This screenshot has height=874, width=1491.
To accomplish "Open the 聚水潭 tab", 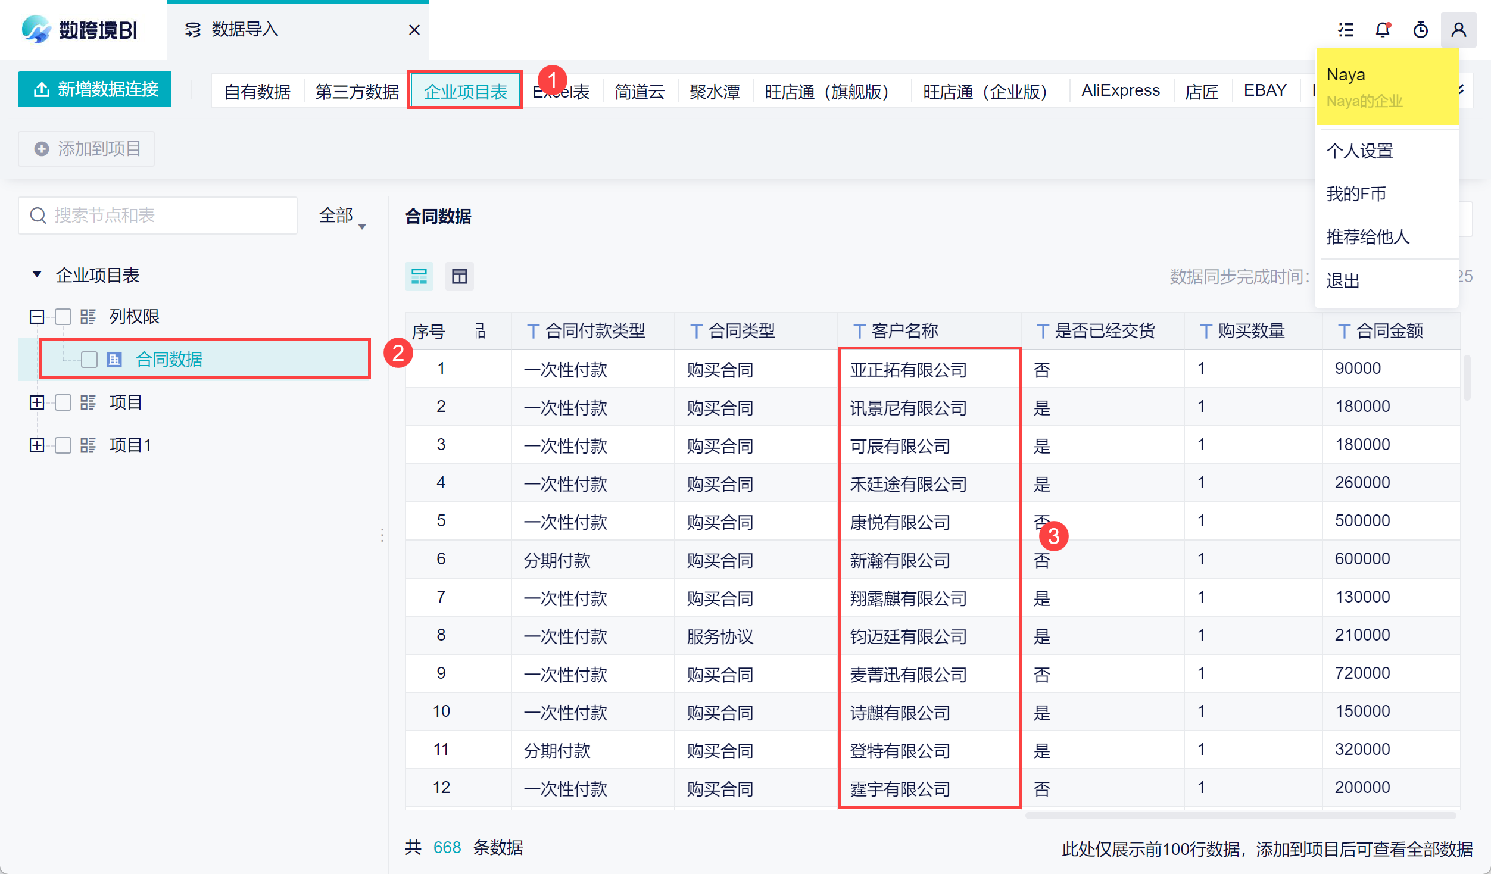I will pos(715,91).
